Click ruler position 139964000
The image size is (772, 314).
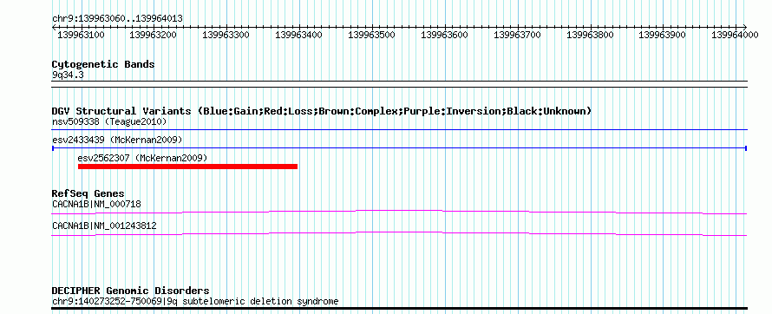(735, 35)
